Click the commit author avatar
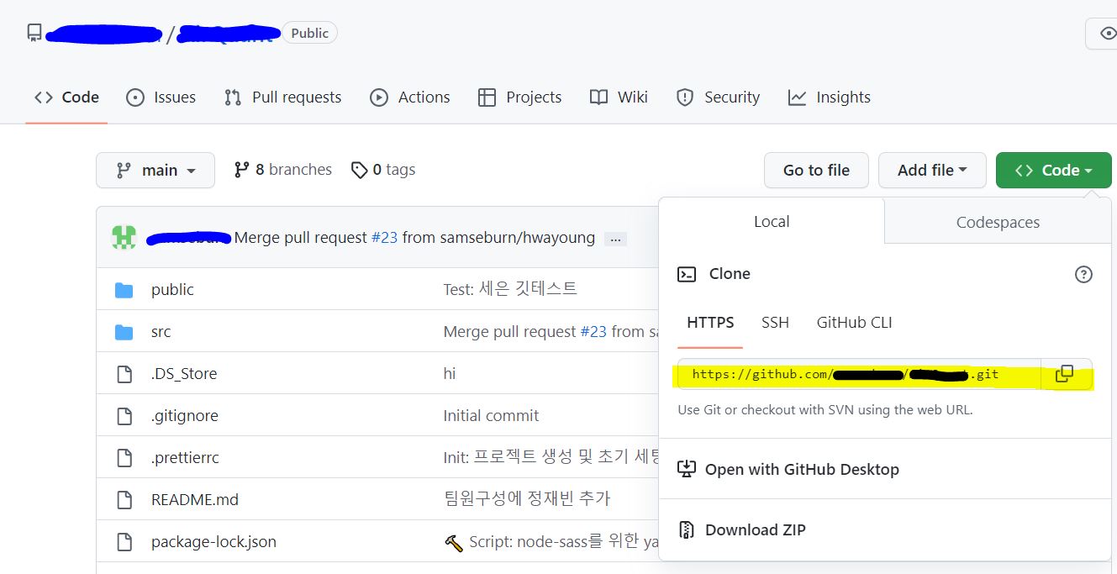Image resolution: width=1117 pixels, height=574 pixels. 124,238
